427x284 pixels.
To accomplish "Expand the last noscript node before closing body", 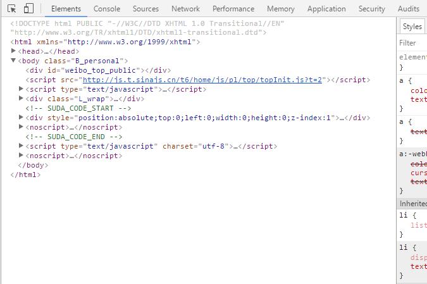I will click(21, 155).
